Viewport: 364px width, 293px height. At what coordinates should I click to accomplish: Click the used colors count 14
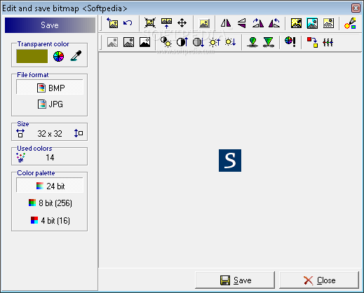coord(50,158)
